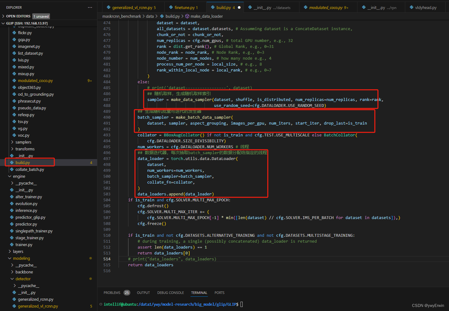Click the unsaved dot on the build.py tab
This screenshot has height=311, width=449.
pyautogui.click(x=239, y=7)
